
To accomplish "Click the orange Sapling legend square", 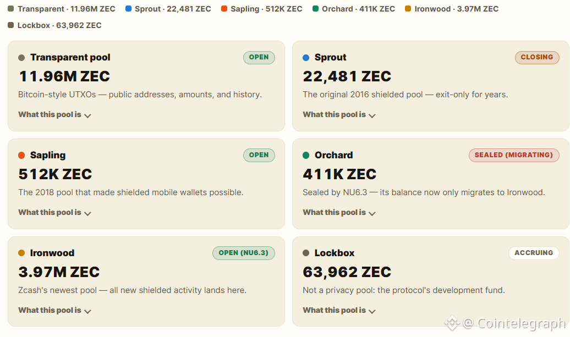I will pyautogui.click(x=224, y=9).
